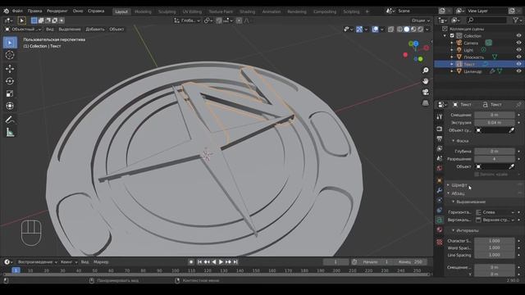Click the pan view hand icon
Image resolution: width=525 pixels, height=295 pixels.
(425, 81)
